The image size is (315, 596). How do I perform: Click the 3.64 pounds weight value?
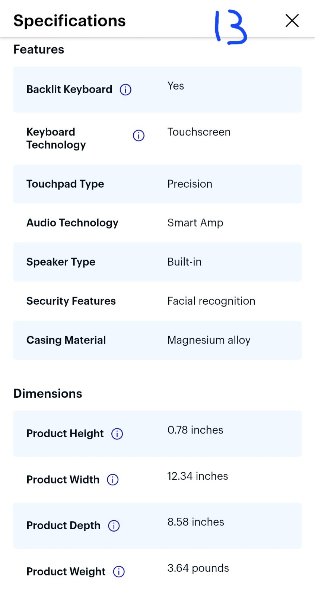click(198, 568)
